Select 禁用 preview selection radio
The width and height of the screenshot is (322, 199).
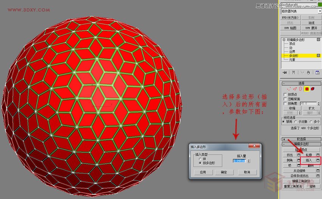click(284, 122)
